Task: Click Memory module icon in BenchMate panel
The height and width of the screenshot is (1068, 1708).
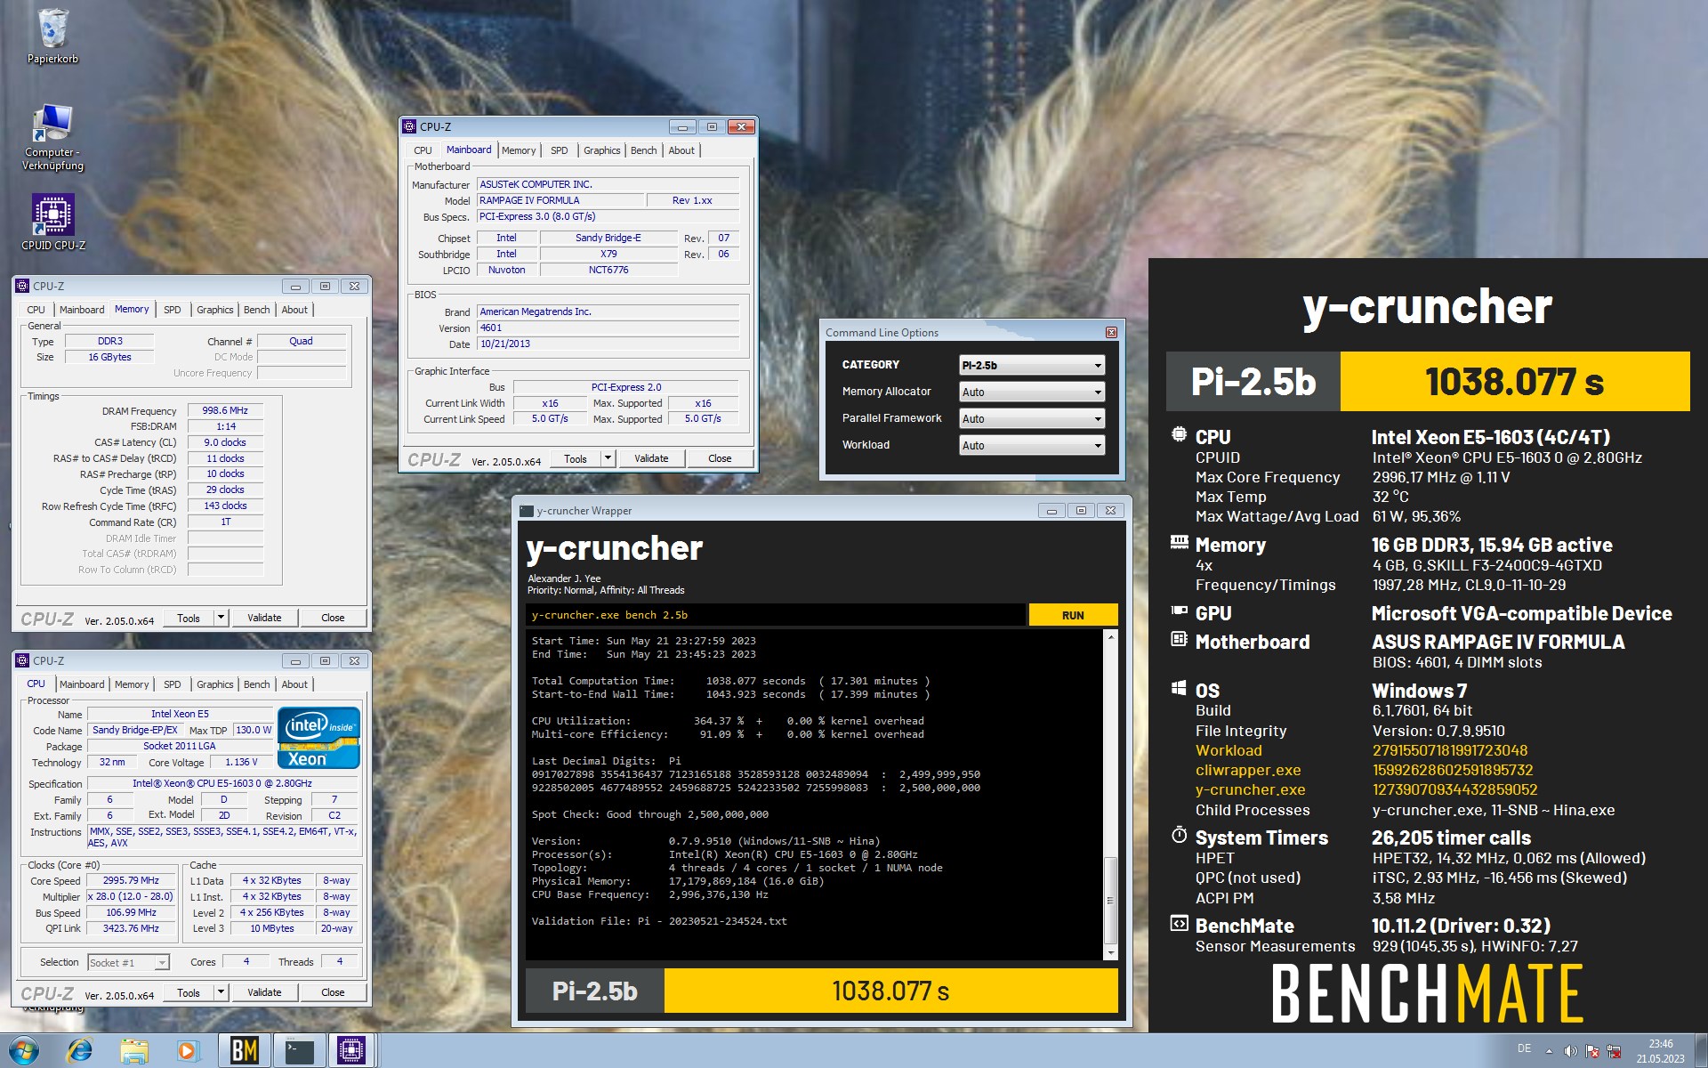Action: pyautogui.click(x=1179, y=542)
